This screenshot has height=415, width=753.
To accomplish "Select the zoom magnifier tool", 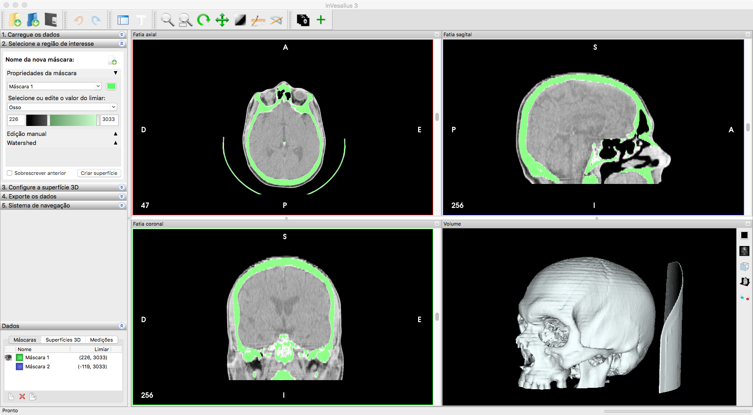I will 167,20.
